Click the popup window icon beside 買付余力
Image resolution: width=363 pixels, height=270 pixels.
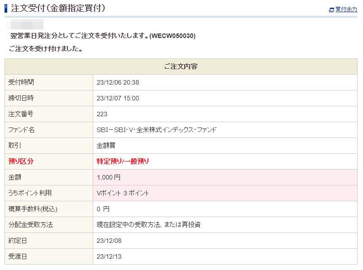pos(331,9)
